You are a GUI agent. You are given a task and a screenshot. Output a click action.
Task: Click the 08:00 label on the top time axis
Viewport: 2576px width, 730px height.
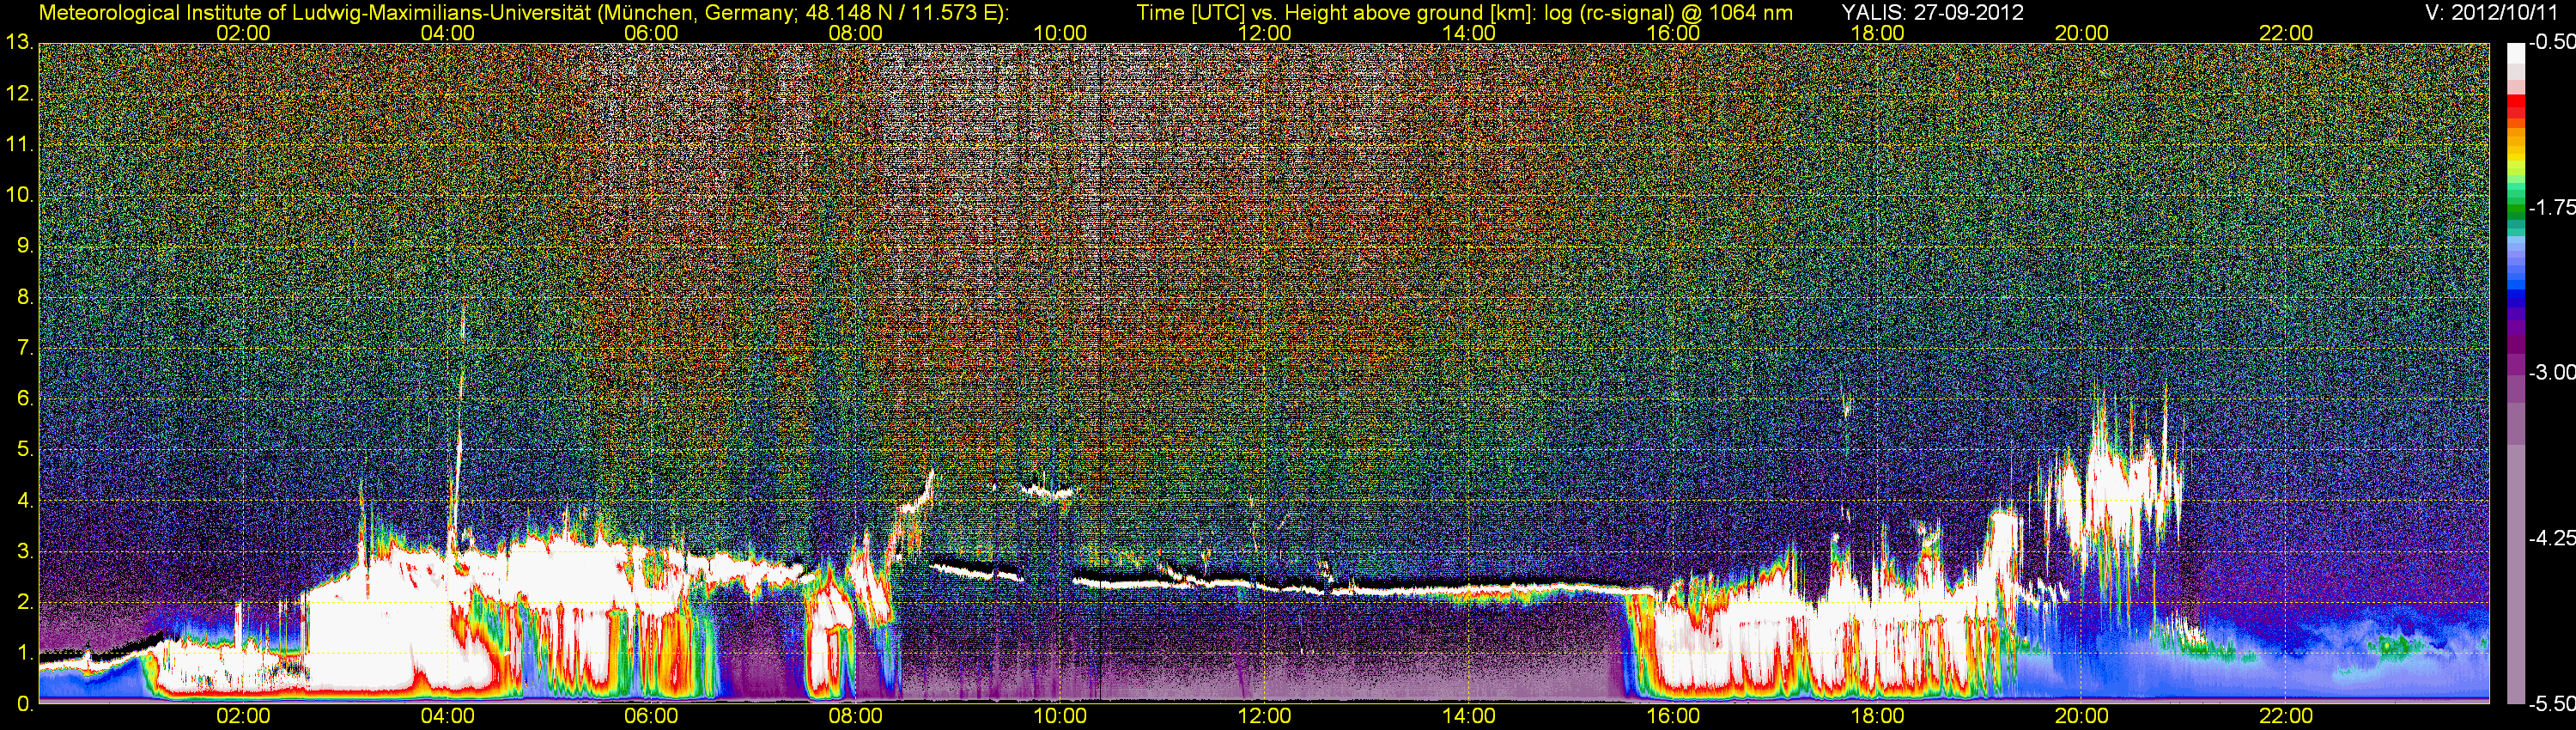coord(856,33)
